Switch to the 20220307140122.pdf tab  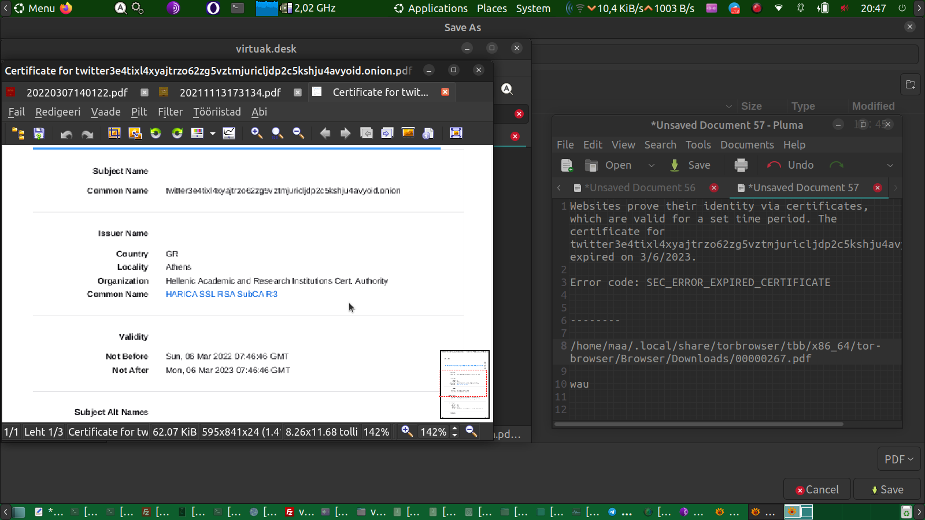click(77, 92)
